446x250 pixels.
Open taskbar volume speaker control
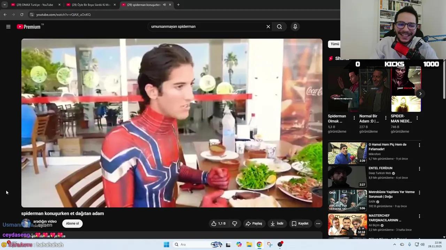coord(423,244)
